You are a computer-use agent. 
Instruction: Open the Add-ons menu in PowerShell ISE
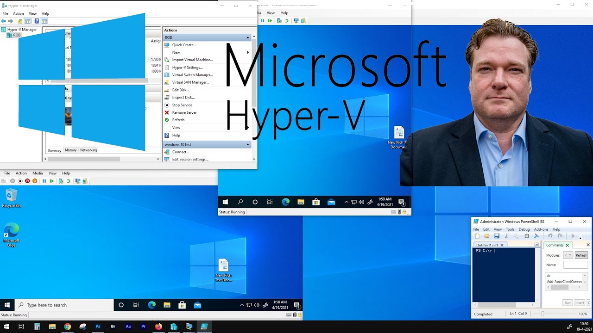pos(541,229)
